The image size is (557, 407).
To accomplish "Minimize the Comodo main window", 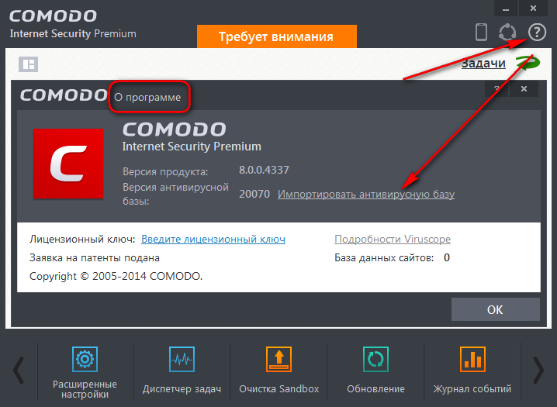I will pos(506,9).
